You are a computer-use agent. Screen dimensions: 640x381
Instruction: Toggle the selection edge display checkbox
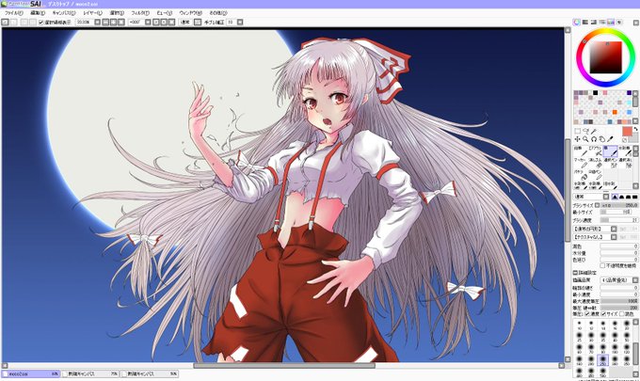(40, 23)
